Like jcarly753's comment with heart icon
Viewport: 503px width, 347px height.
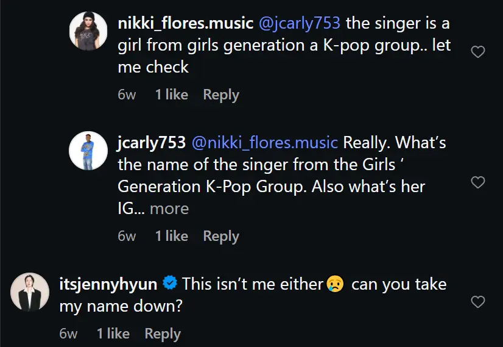(x=477, y=182)
